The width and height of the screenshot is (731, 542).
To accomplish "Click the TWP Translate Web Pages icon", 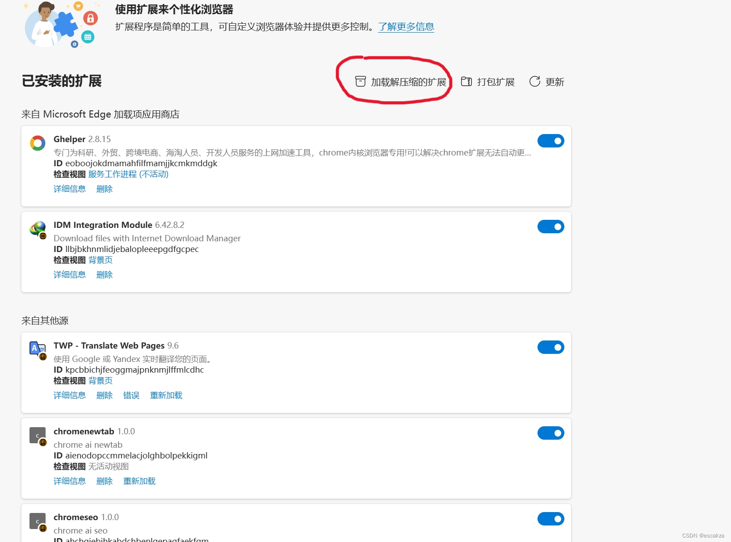I will click(38, 350).
